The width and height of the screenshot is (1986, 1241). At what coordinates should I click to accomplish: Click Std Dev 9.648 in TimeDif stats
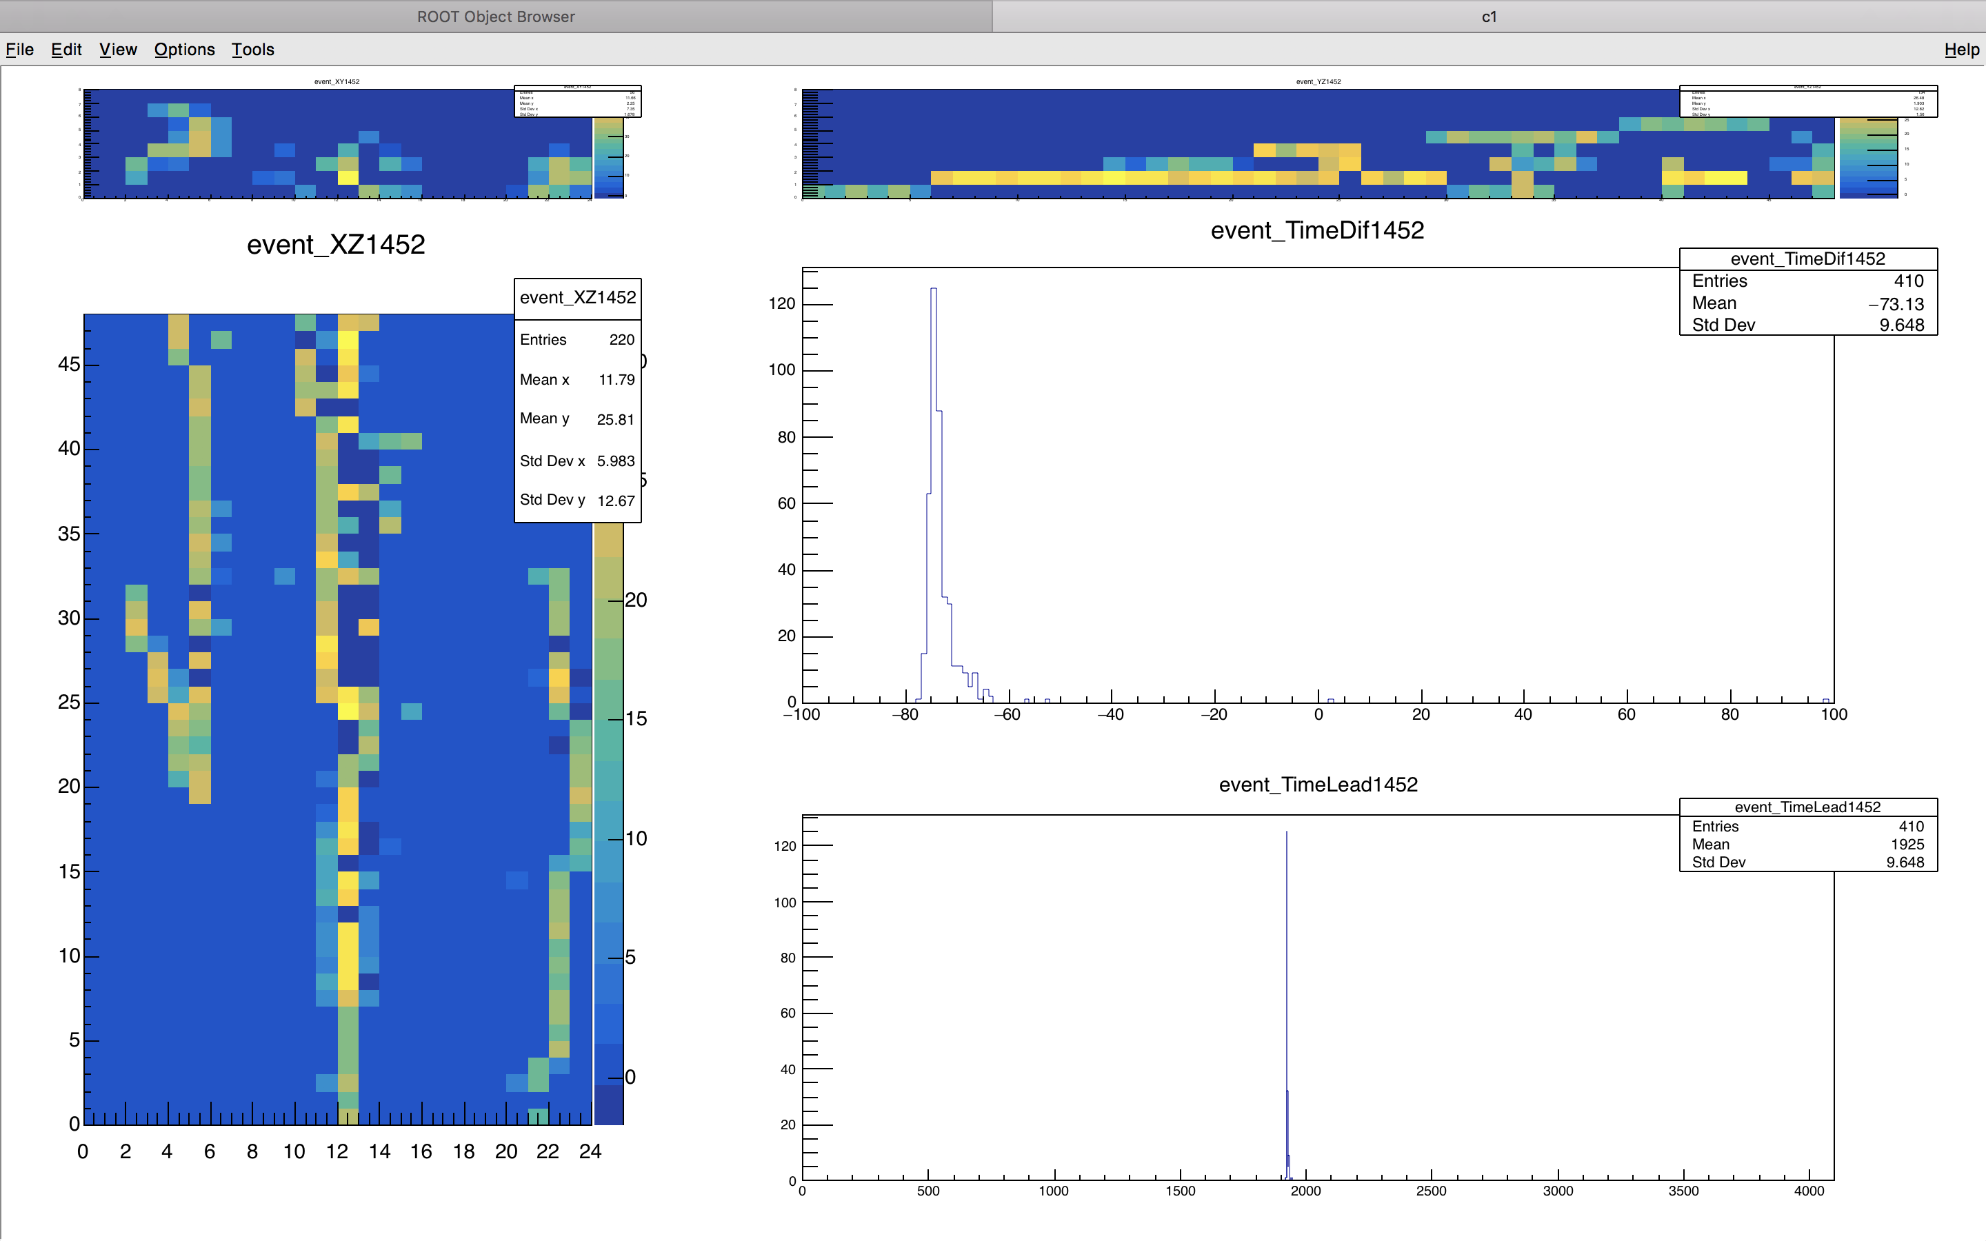[1808, 325]
